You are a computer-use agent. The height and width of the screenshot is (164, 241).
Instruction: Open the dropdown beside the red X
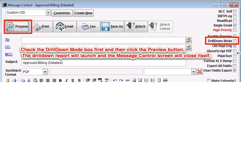pos(193,72)
